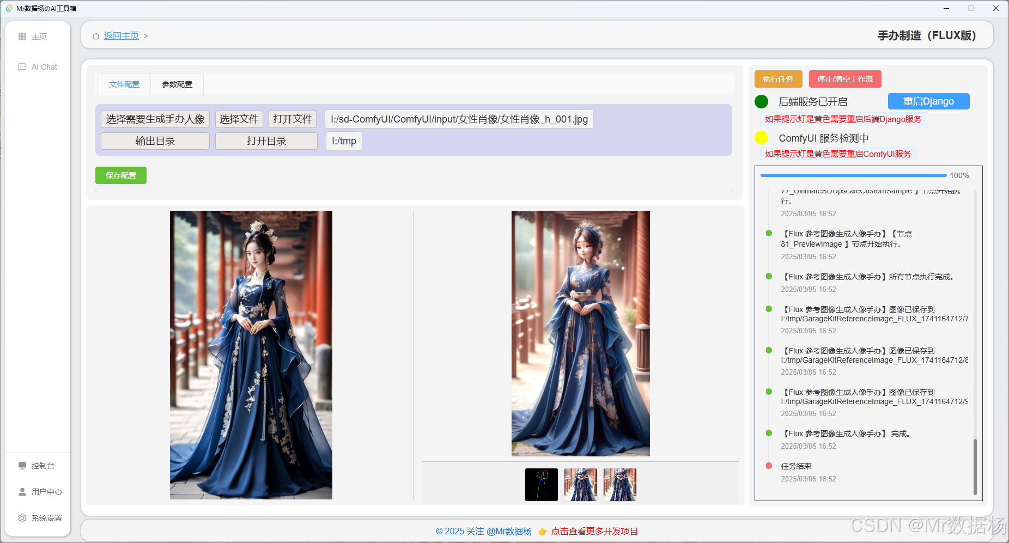Screen dimensions: 1009x543
Task: Click the app logo in title bar
Action: click(9, 8)
